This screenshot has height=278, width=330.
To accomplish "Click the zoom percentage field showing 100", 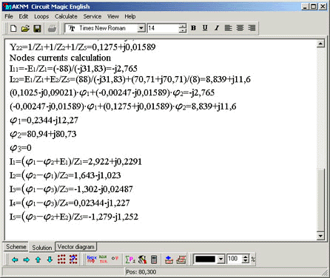I will click(x=234, y=259).
